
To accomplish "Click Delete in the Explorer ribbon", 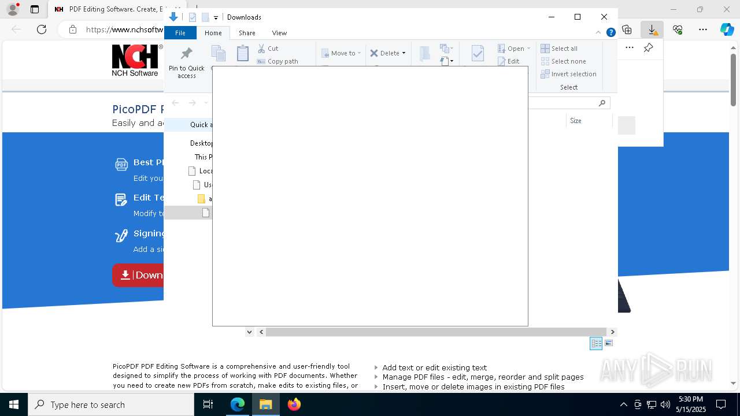I will [385, 53].
